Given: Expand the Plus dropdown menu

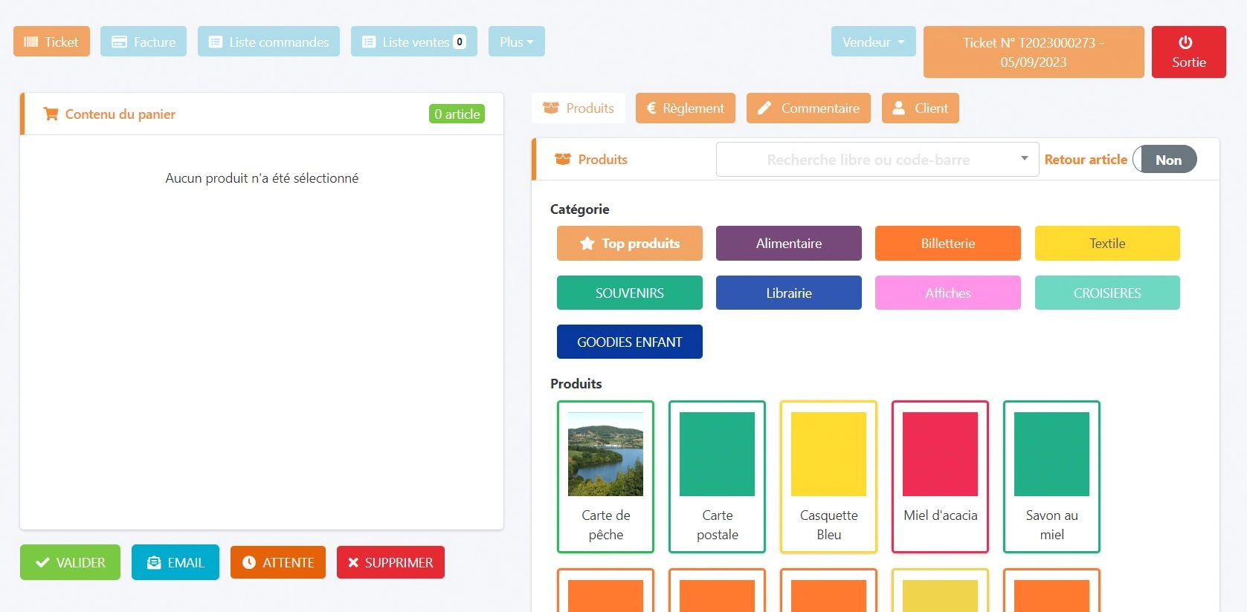Looking at the screenshot, I should click(x=516, y=42).
